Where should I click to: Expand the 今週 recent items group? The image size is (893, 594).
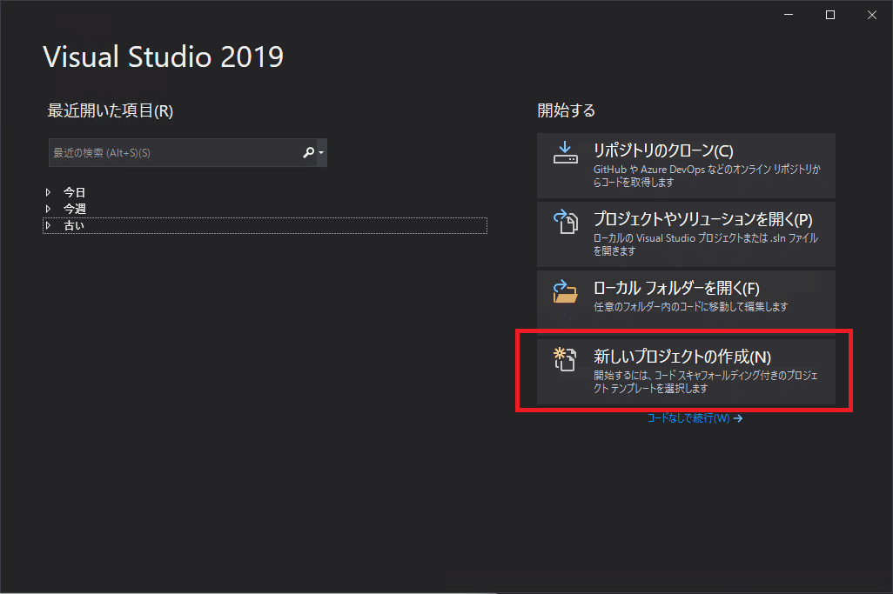(x=49, y=209)
